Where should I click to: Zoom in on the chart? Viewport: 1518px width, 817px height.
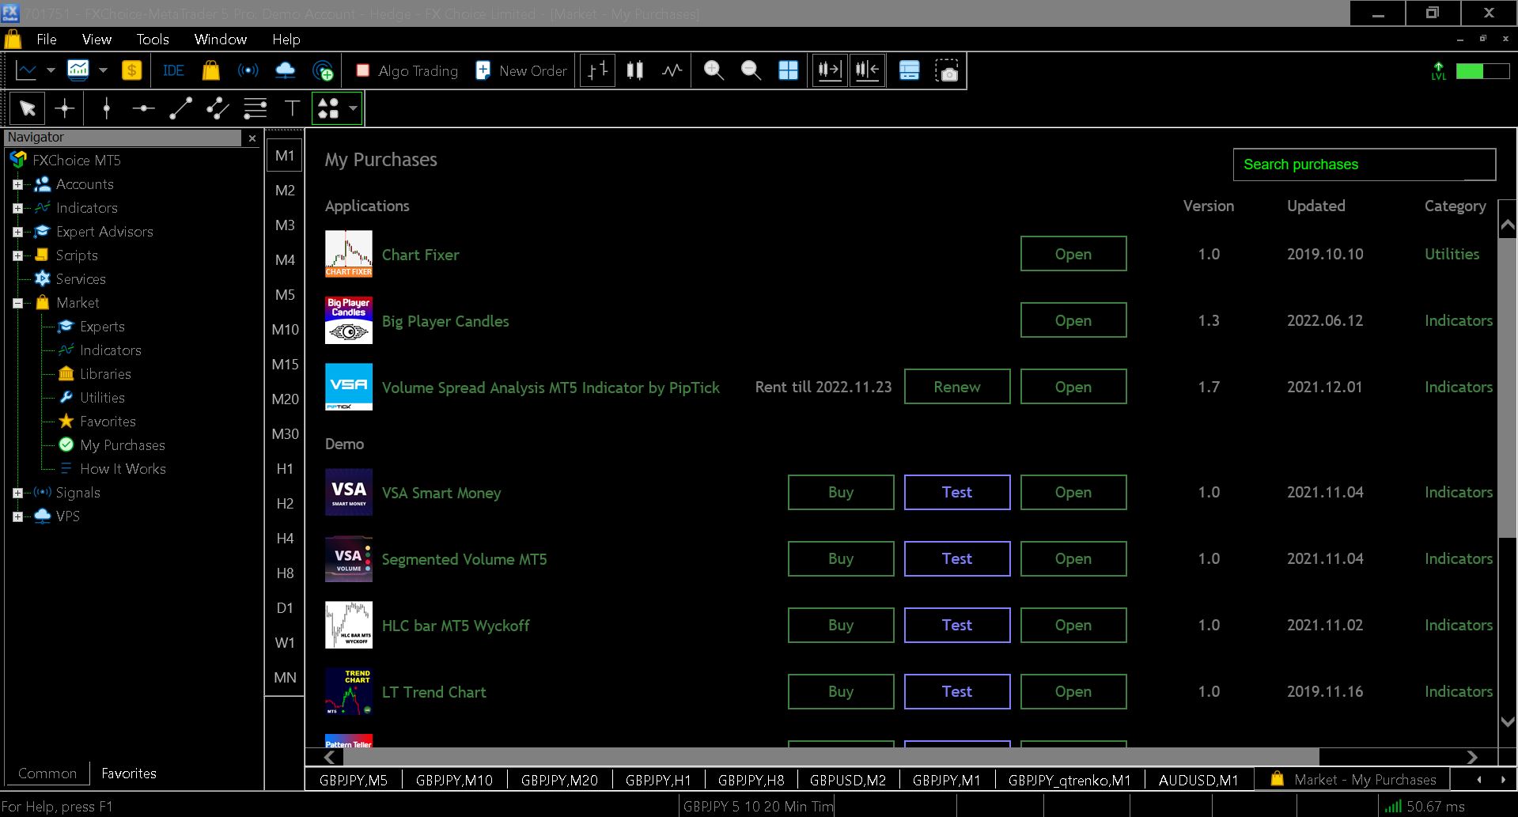[x=714, y=71]
